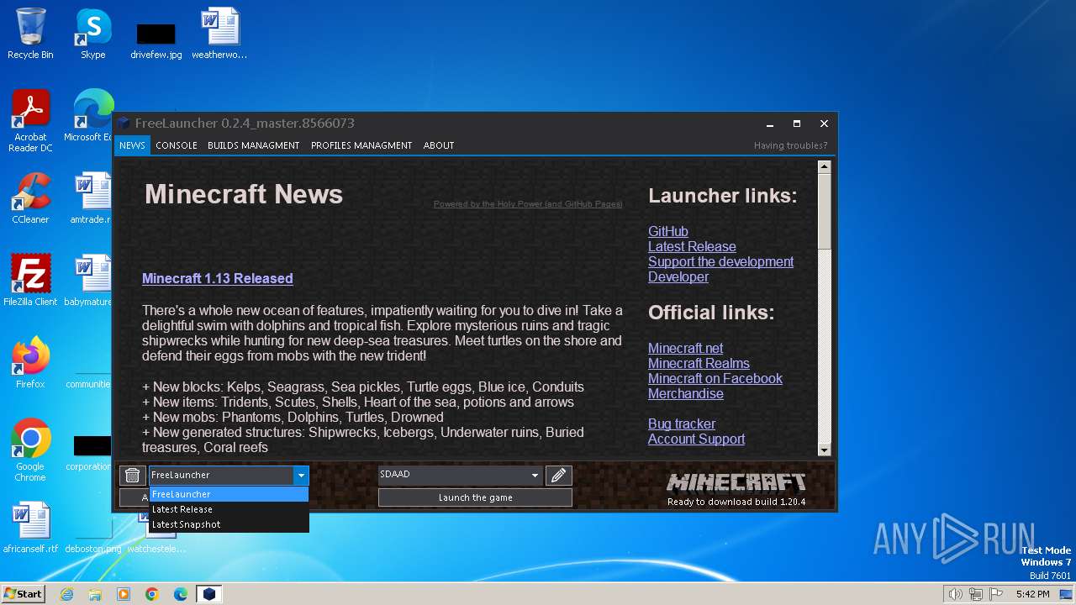1076x605 pixels.
Task: Open the ABOUT tab
Action: pyautogui.click(x=439, y=145)
